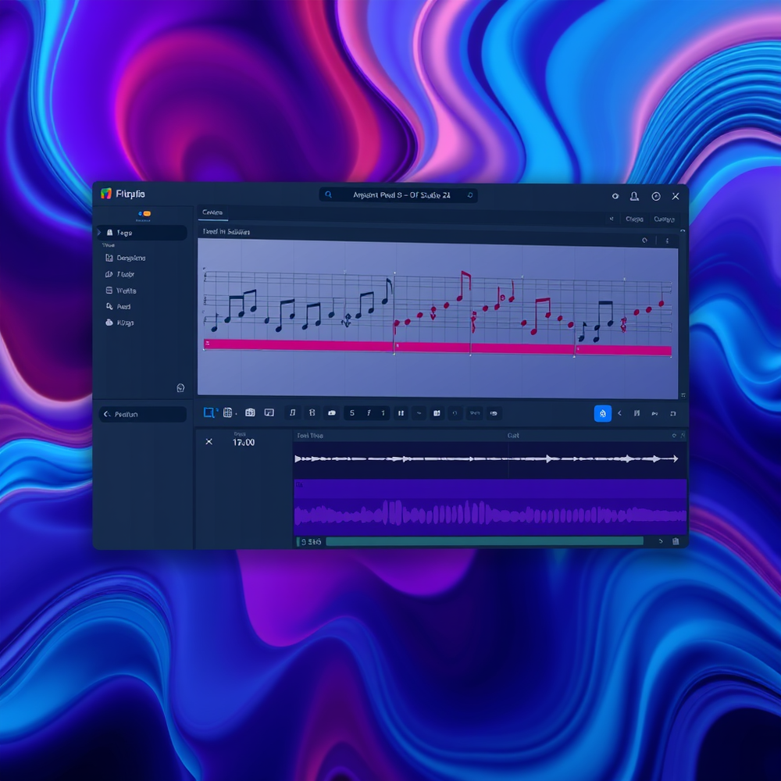The width and height of the screenshot is (781, 781).
Task: Click the search magnifier icon
Action: pos(329,195)
